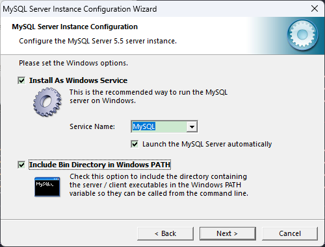Click the gear icon in header banner

[302, 35]
